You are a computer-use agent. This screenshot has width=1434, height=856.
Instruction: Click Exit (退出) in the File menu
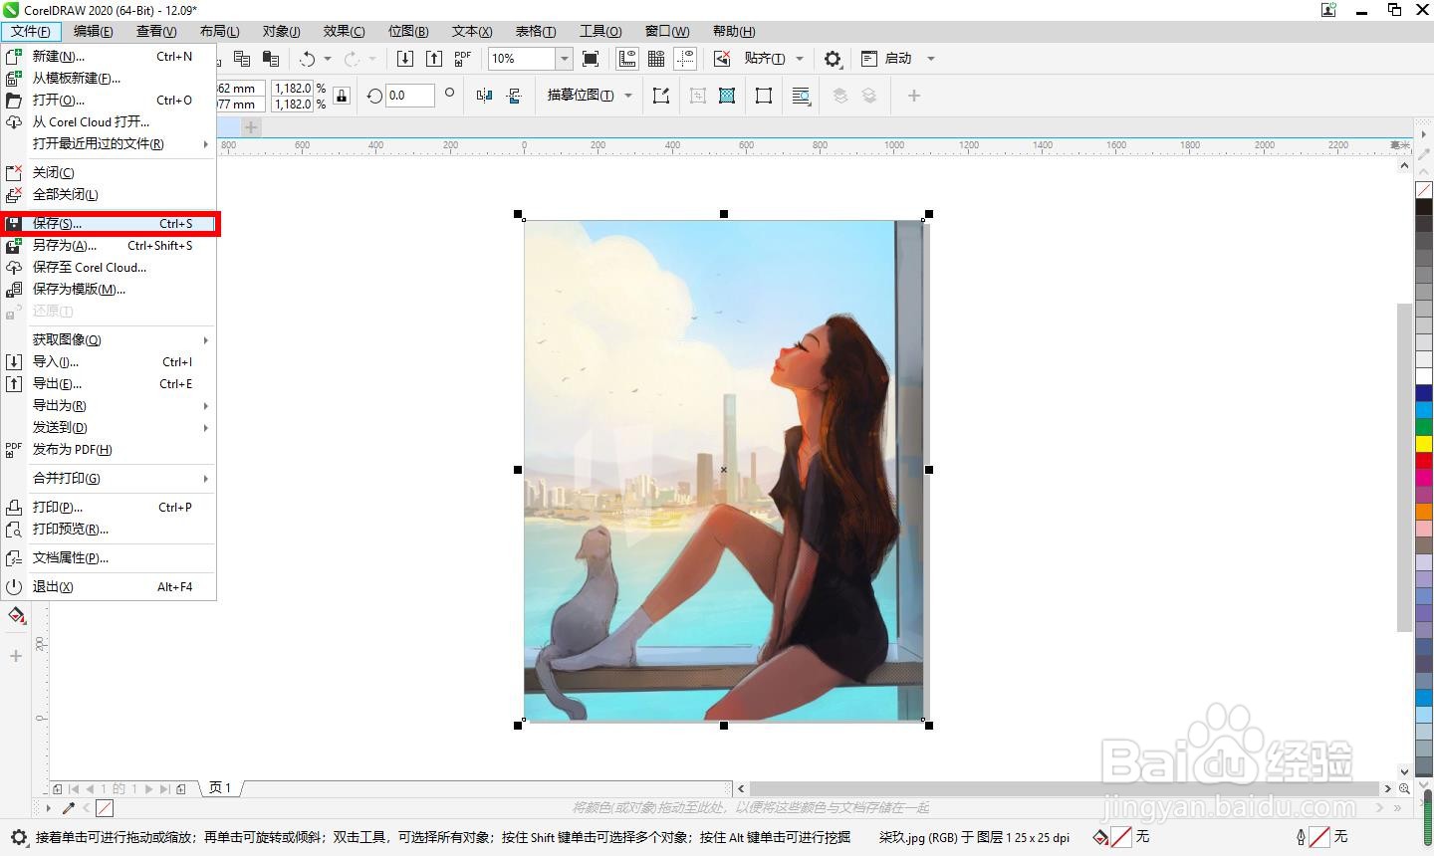(x=110, y=587)
